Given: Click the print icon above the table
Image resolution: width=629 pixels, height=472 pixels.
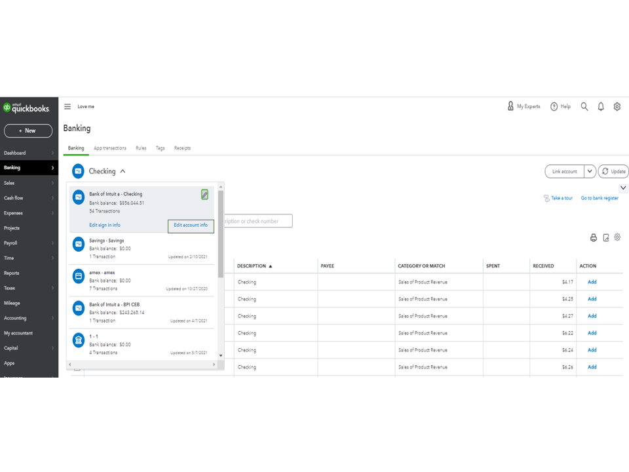Looking at the screenshot, I should pos(594,237).
